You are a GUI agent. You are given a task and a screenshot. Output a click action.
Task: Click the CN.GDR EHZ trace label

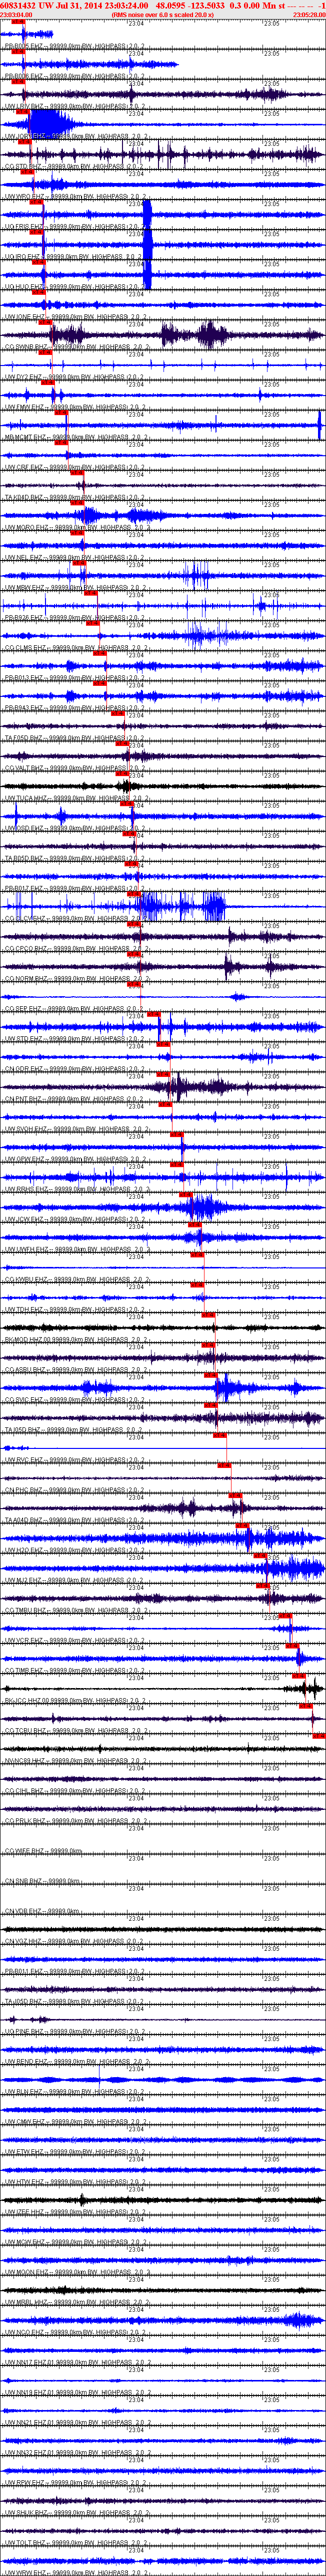[x=75, y=1069]
